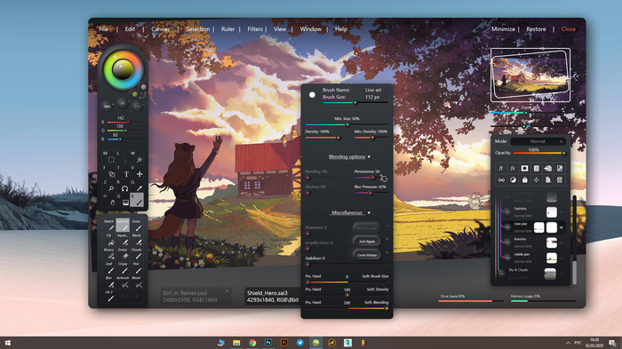
Task: Adjust the Brush Size slider
Action: 355,103
